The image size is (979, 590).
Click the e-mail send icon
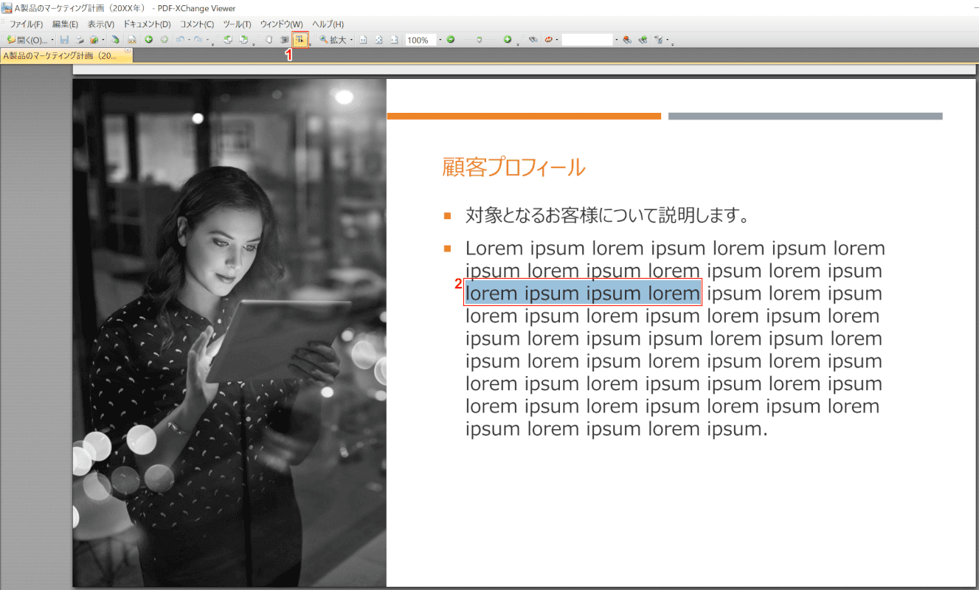(x=94, y=40)
